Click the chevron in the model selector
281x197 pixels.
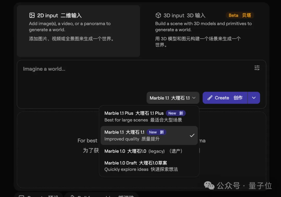click(194, 98)
